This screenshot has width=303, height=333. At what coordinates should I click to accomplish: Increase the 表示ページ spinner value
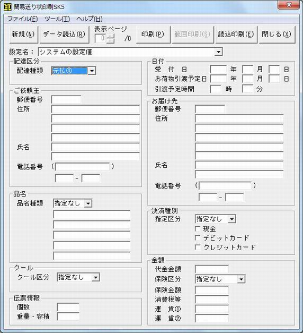tap(110, 36)
